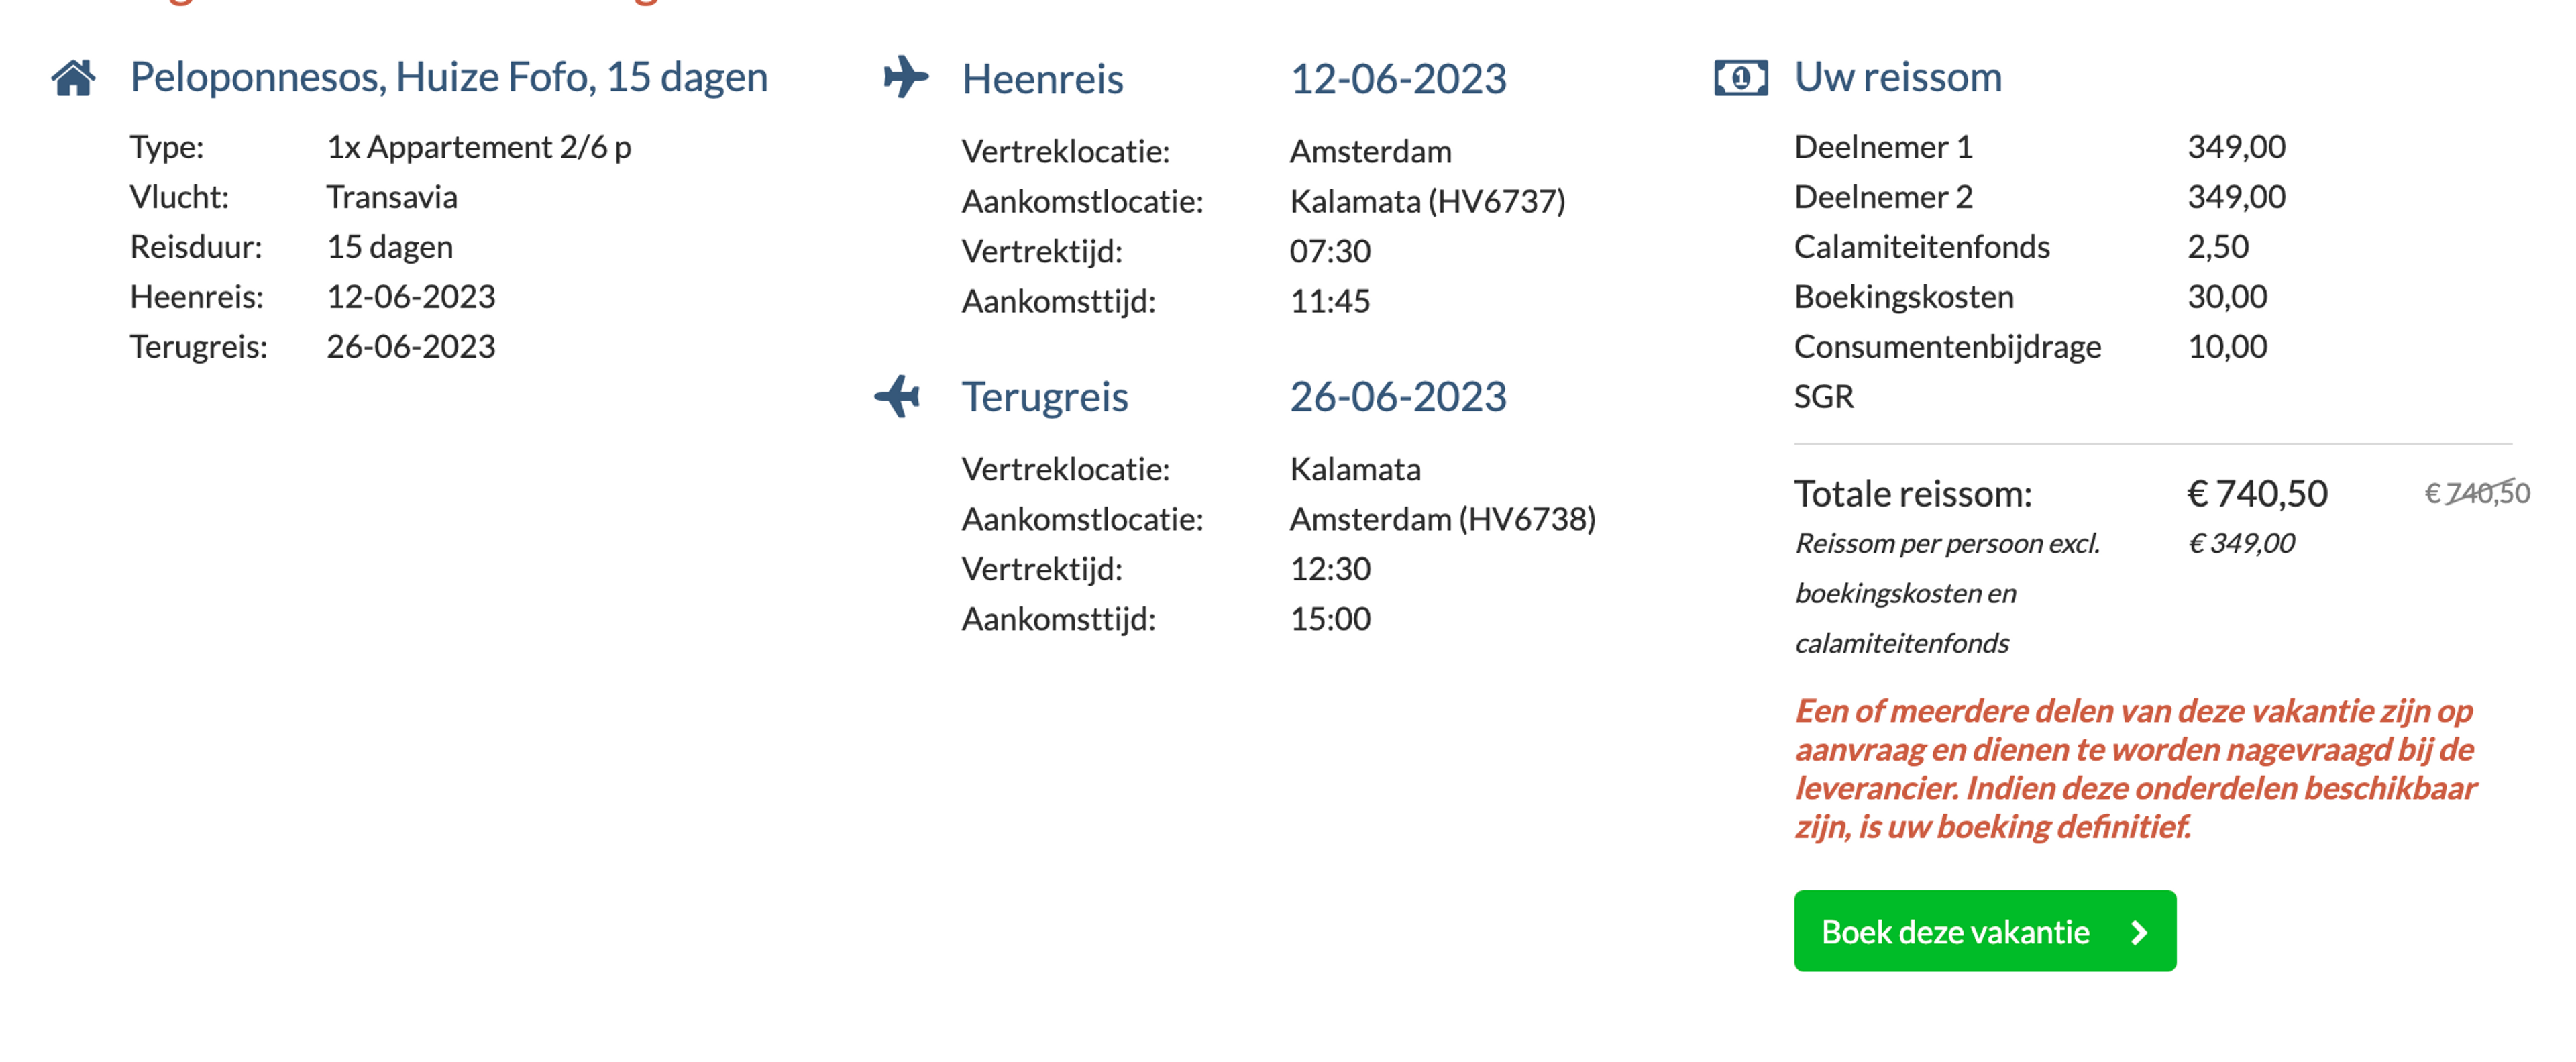Click the total price € 740,50

tap(2258, 493)
